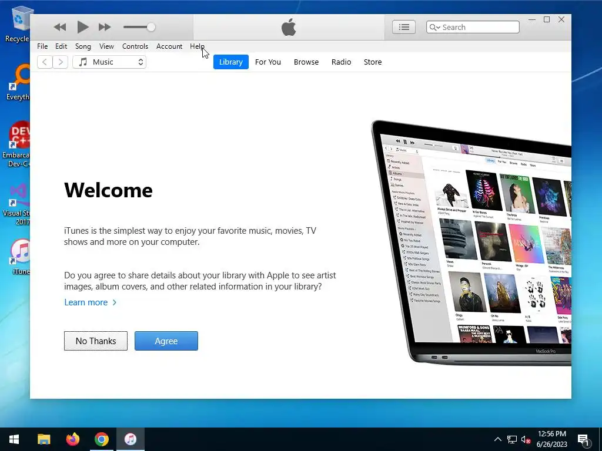Click the volume slider knob
This screenshot has height=451, width=602.
151,27
